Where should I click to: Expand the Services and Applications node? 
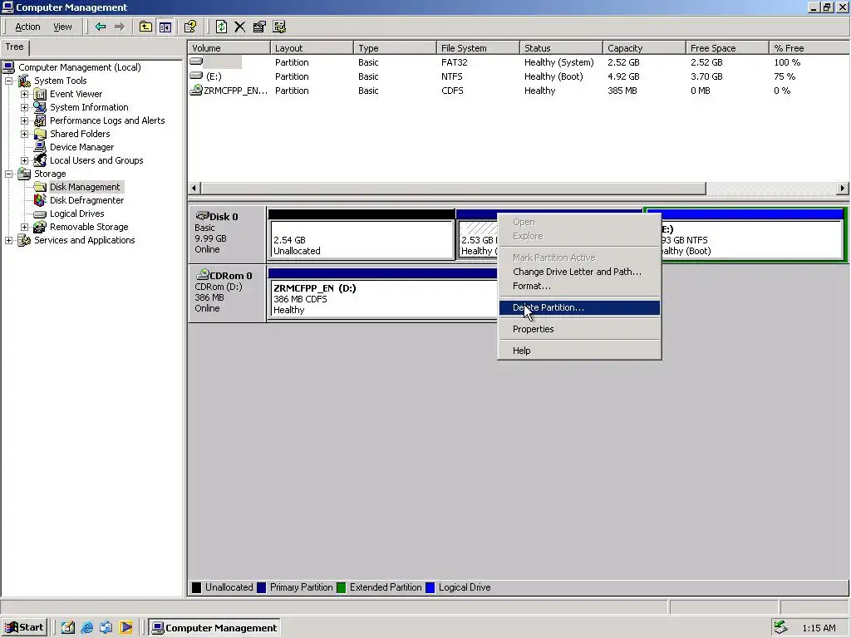(x=8, y=240)
